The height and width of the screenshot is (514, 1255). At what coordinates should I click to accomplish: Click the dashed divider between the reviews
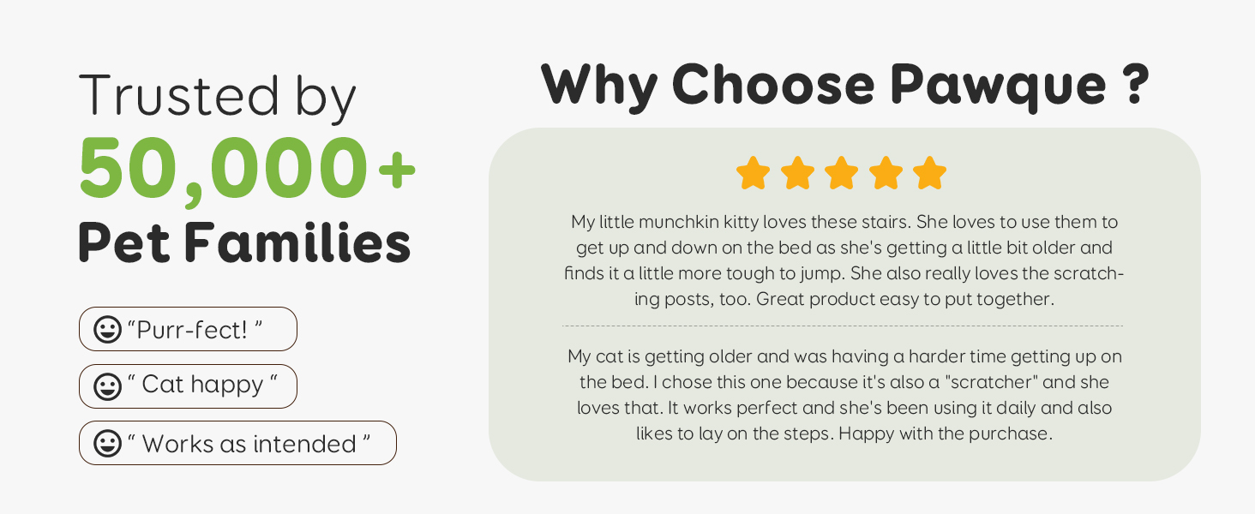843,326
